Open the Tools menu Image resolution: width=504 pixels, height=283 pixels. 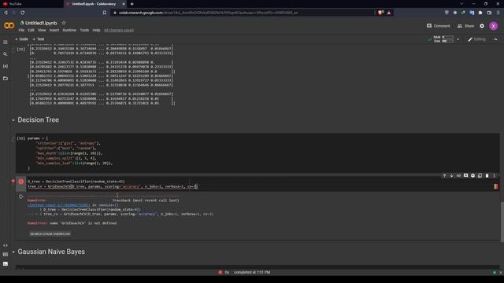coord(84,30)
